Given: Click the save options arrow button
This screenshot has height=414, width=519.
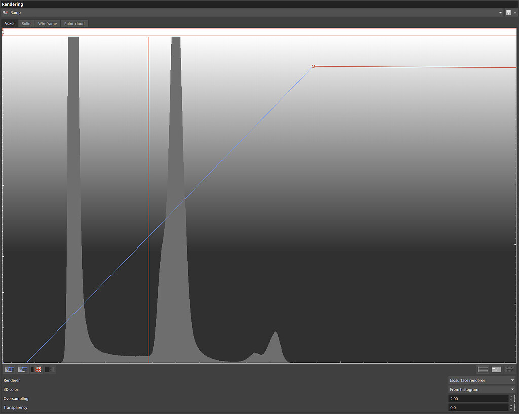Looking at the screenshot, I should pos(515,12).
